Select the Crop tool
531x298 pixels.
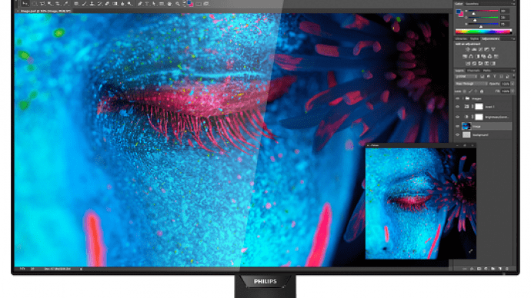coord(58,4)
